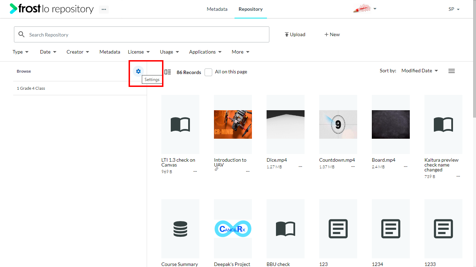Click the Browse Settings gear icon
This screenshot has width=476, height=267.
(x=138, y=71)
